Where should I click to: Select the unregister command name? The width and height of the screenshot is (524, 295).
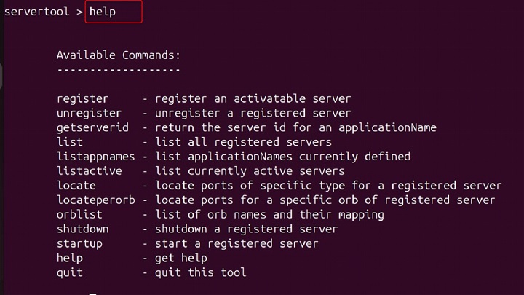tap(89, 113)
